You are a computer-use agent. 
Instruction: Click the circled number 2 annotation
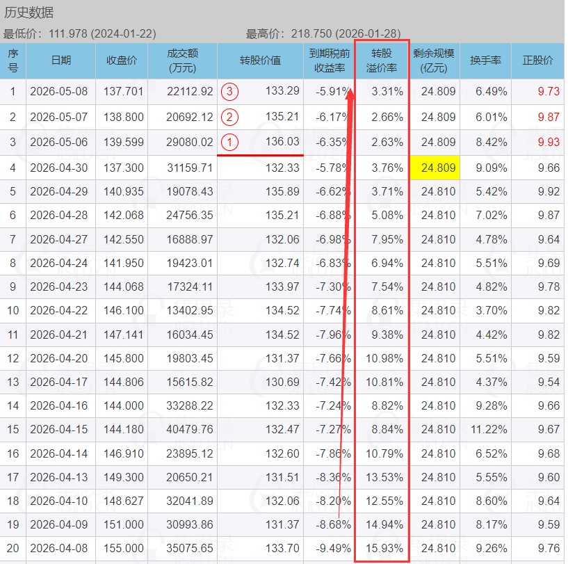pyautogui.click(x=229, y=117)
